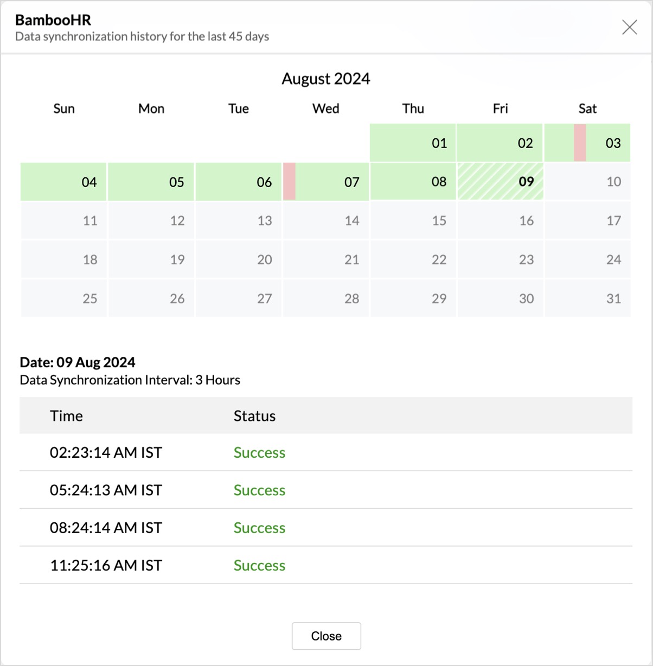653x666 pixels.
Task: Click the red failure marker on August 07
Action: (289, 181)
